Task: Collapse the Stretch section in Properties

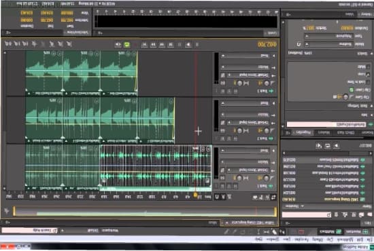Action: click(371, 54)
